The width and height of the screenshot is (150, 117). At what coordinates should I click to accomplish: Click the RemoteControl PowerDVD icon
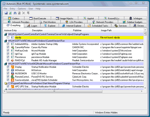point(12,77)
